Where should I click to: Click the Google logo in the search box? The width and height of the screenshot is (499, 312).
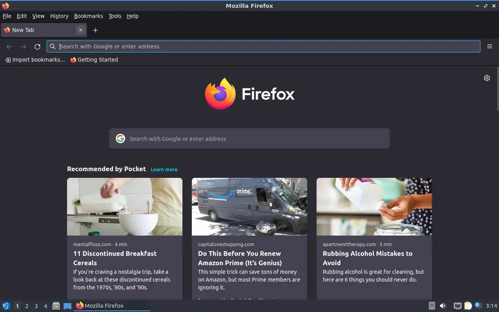click(120, 138)
